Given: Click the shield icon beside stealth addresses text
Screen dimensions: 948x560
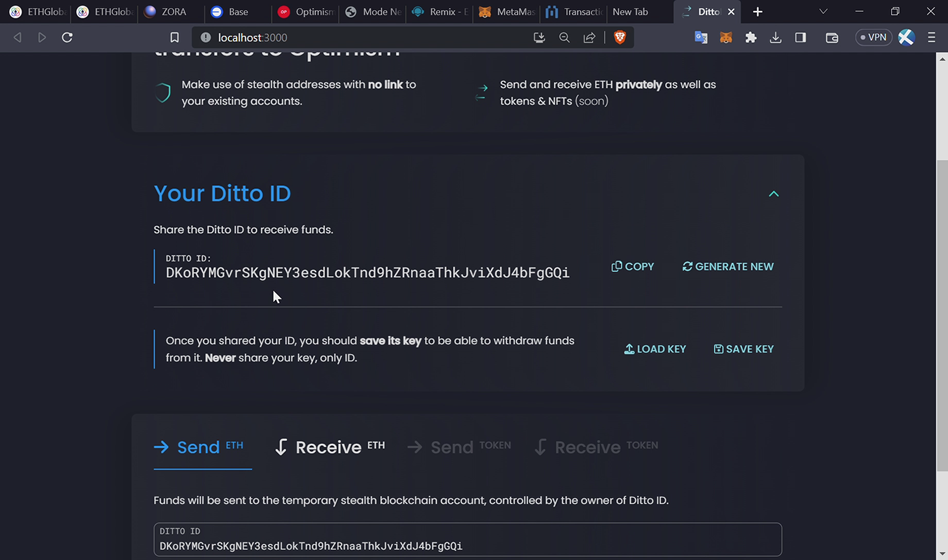Looking at the screenshot, I should click(x=163, y=93).
